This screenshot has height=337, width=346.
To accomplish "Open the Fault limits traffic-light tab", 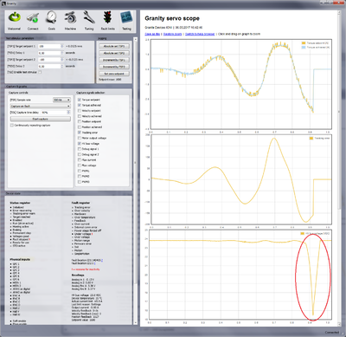I will point(108,21).
